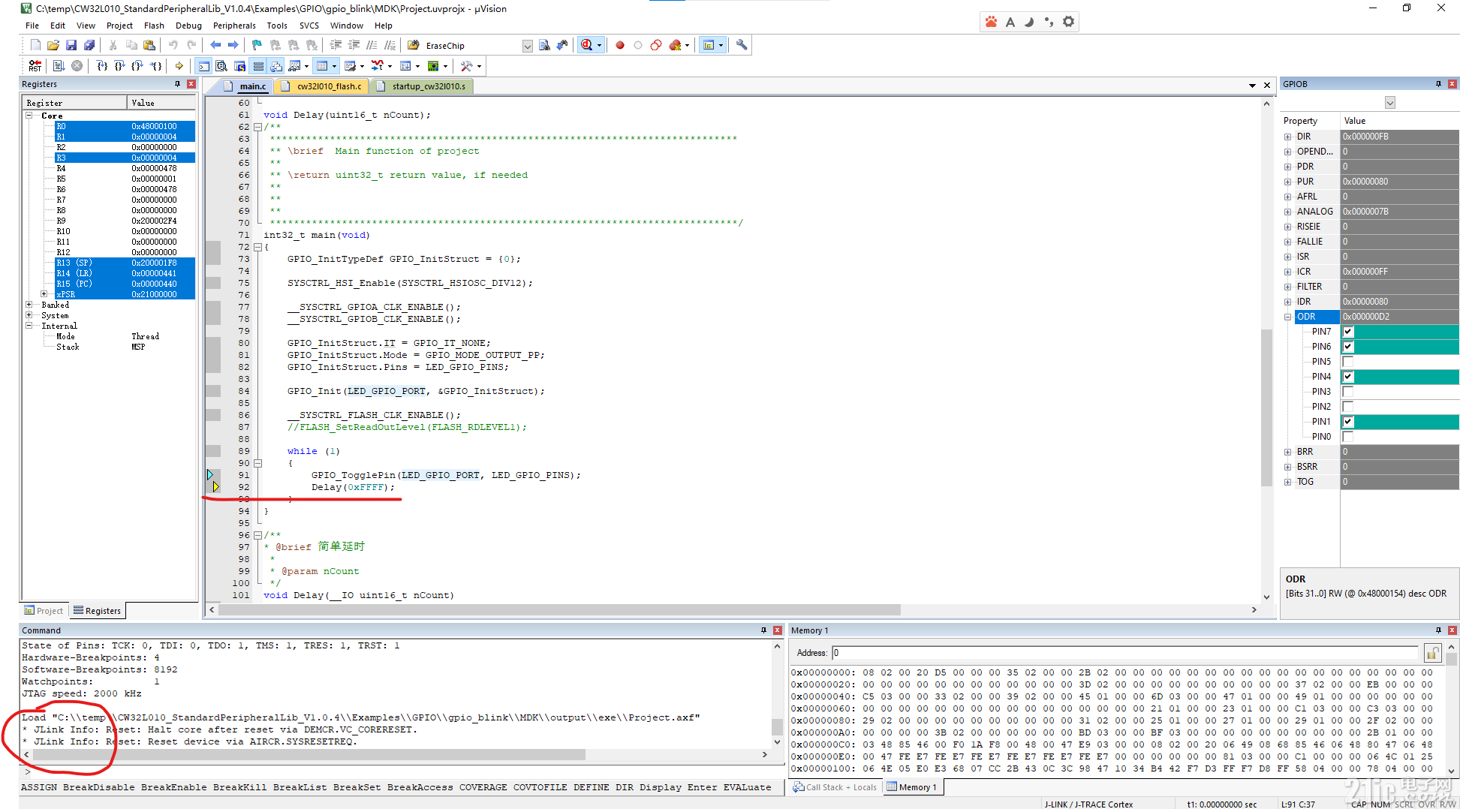Close the Registers panel

pos(191,84)
